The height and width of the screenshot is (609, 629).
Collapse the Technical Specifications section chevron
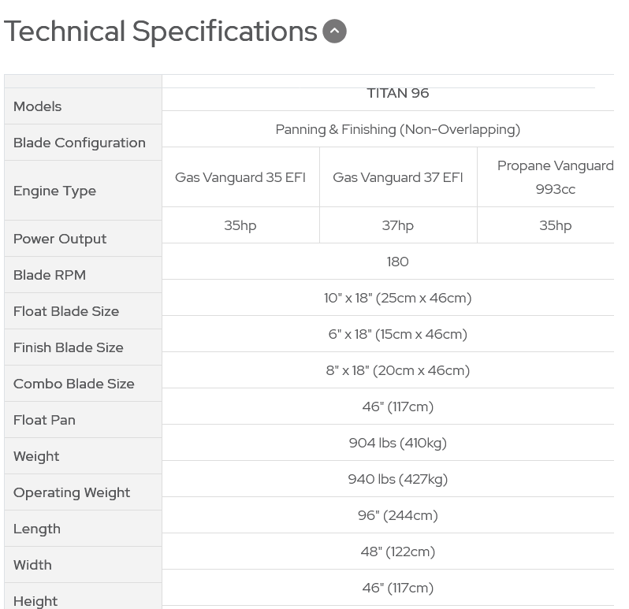tap(334, 32)
